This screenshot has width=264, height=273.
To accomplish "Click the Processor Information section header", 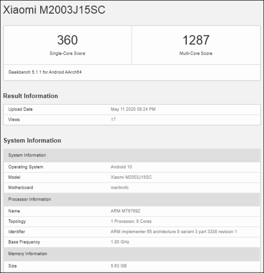I will [x=131, y=199].
